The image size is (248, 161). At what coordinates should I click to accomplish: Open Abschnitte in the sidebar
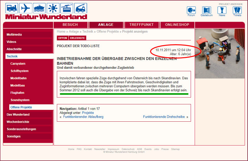(x=29, y=49)
